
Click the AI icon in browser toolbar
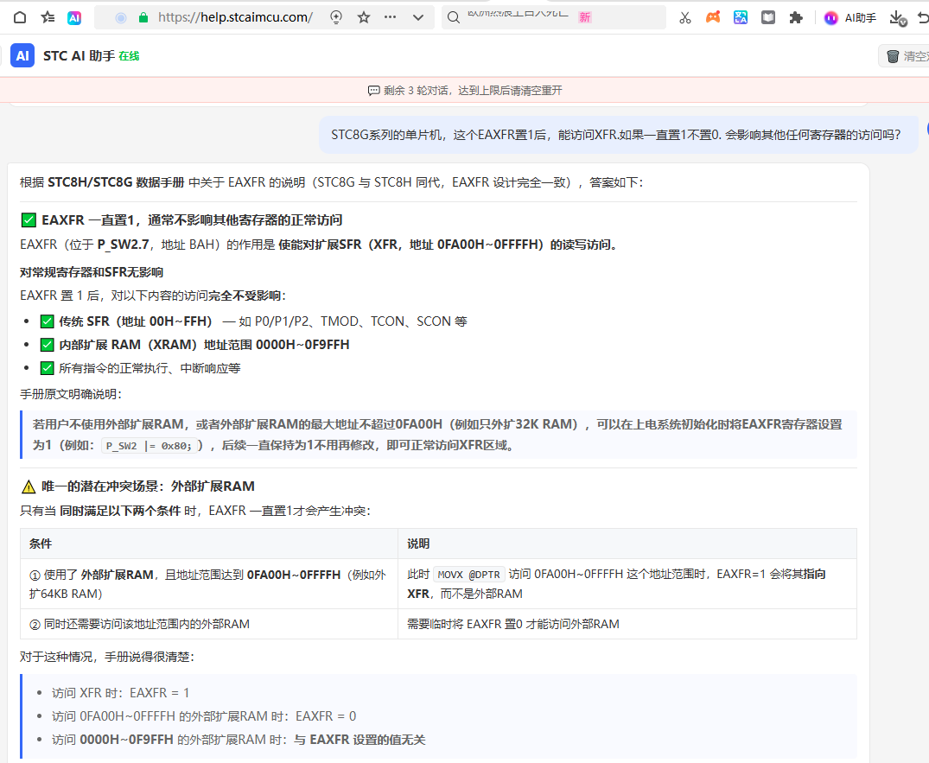(x=74, y=18)
